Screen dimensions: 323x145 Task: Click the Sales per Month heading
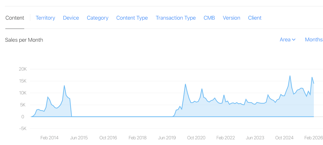point(24,40)
